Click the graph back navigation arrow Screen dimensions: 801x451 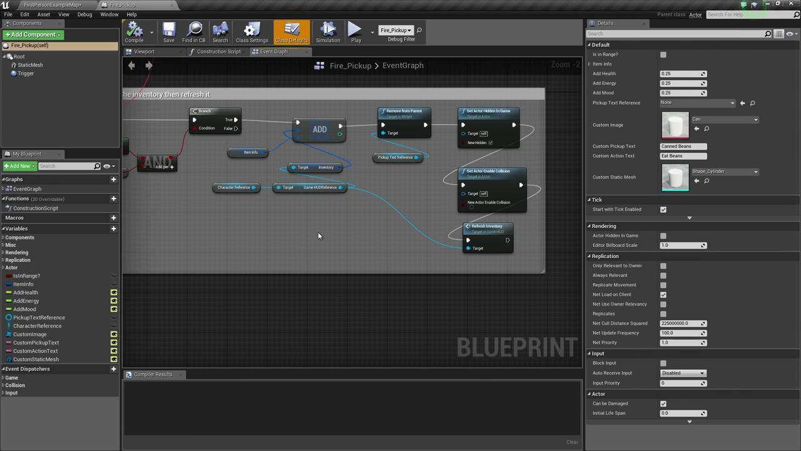pos(131,65)
